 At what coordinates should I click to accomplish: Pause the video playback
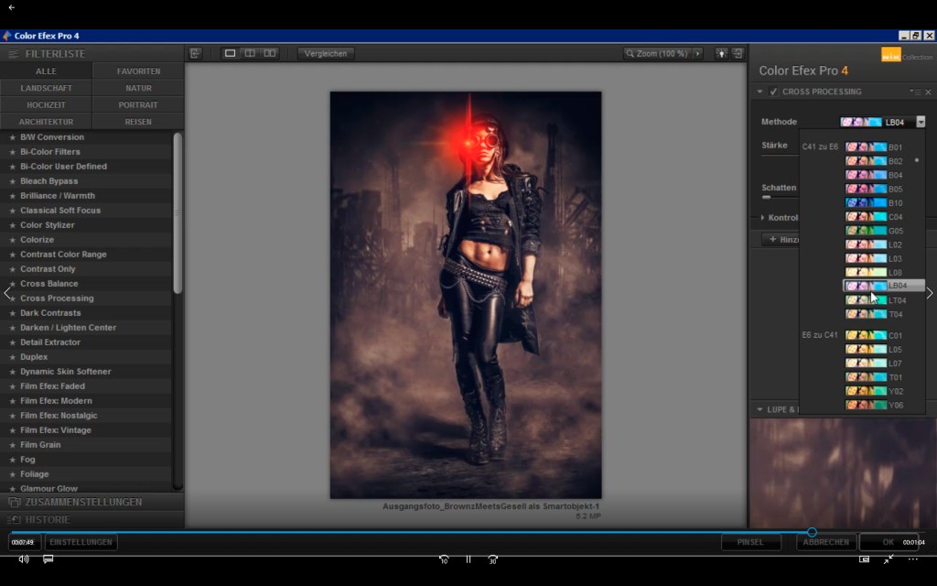tap(468, 559)
